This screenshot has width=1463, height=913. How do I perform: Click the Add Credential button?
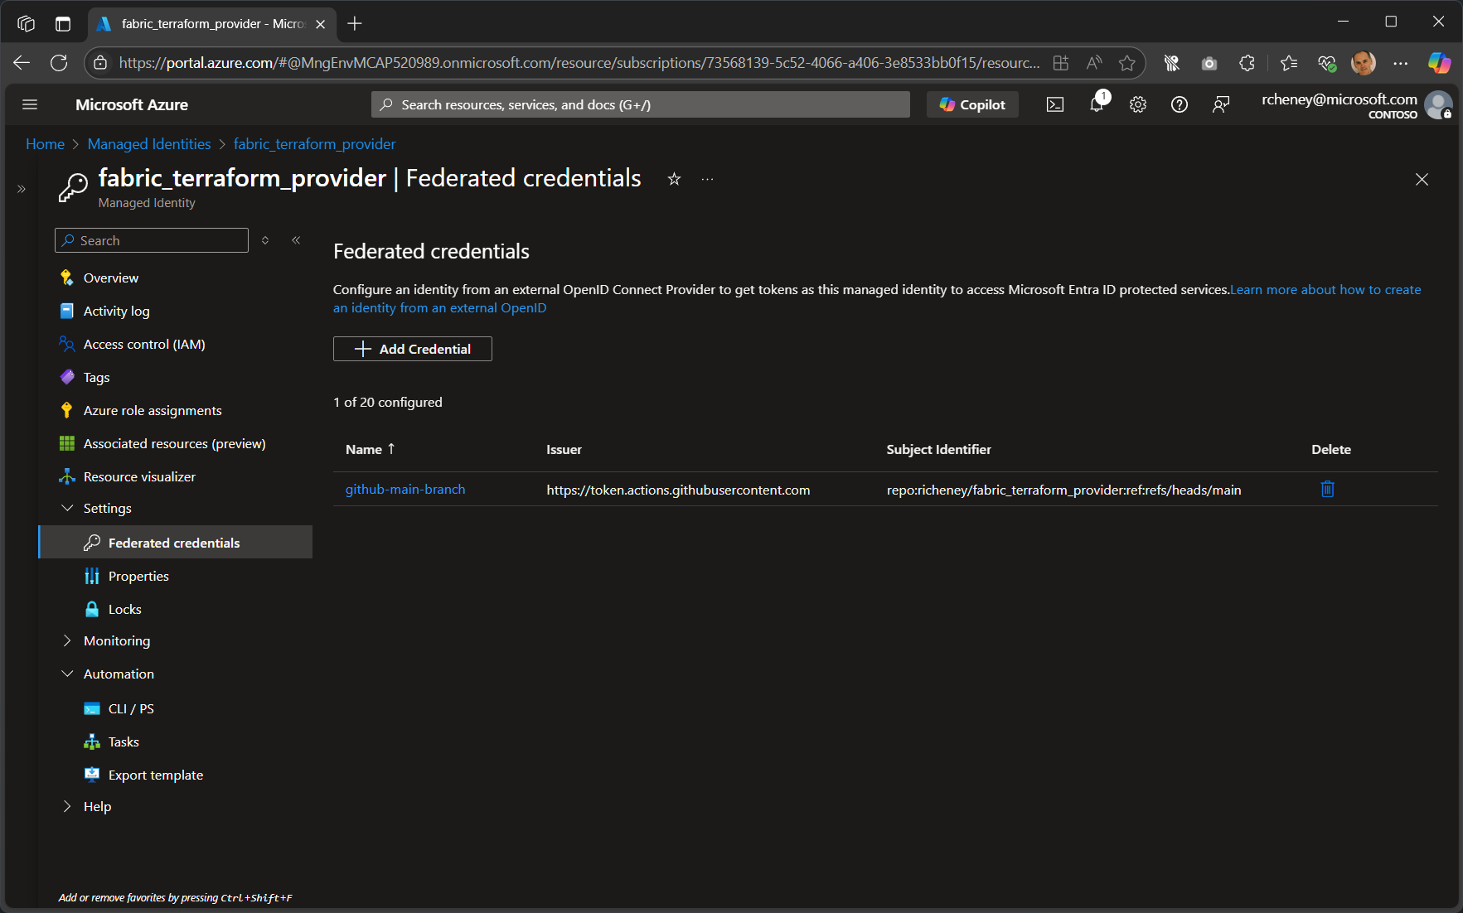click(x=412, y=348)
